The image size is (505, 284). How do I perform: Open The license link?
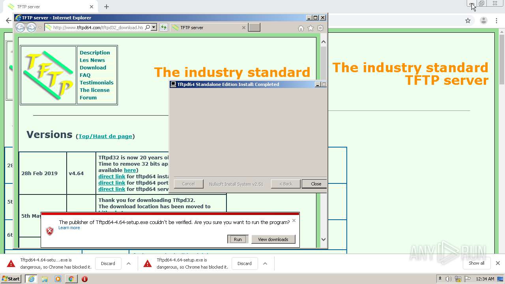pos(95,90)
